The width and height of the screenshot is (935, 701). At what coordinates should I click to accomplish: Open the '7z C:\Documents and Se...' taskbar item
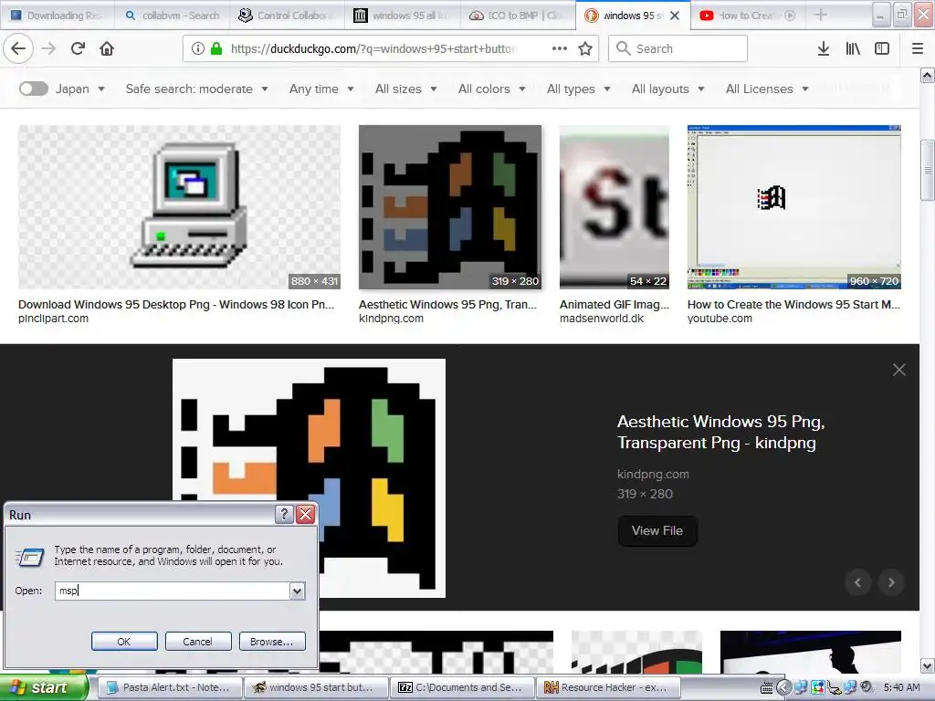point(462,688)
